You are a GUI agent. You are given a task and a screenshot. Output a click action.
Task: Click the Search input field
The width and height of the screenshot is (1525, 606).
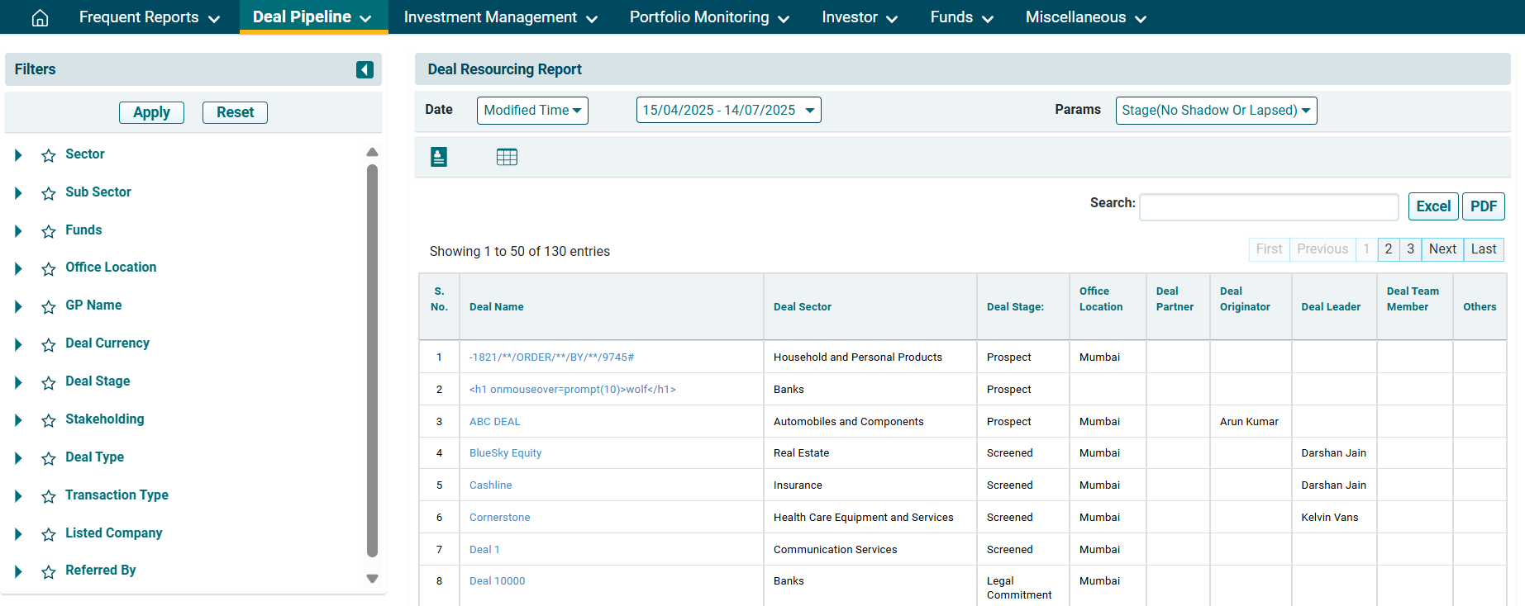click(1268, 207)
